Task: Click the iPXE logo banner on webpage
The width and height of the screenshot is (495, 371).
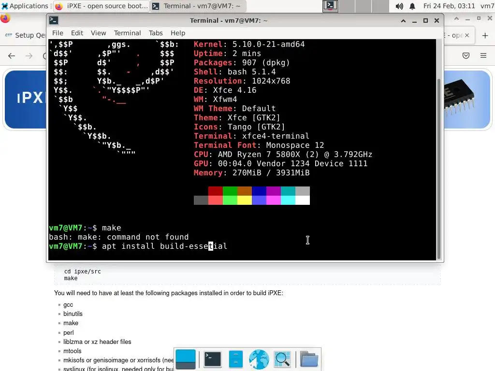Action: [x=26, y=100]
